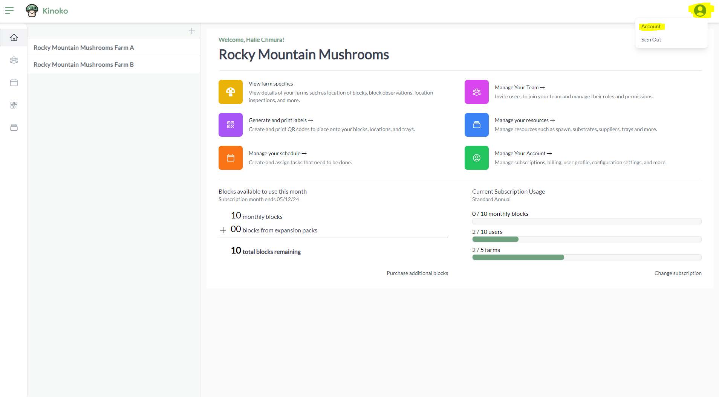Select Rocky Mountain Mushrooms Farm A
Image resolution: width=719 pixels, height=397 pixels.
pyautogui.click(x=84, y=48)
